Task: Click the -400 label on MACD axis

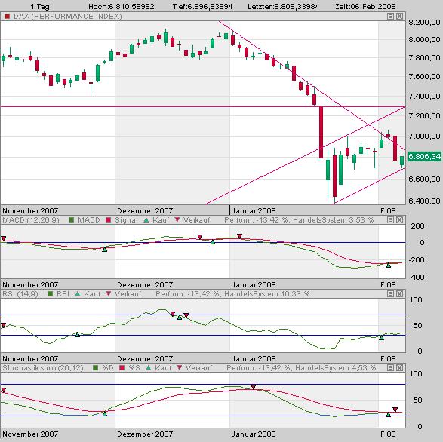Action: point(416,278)
